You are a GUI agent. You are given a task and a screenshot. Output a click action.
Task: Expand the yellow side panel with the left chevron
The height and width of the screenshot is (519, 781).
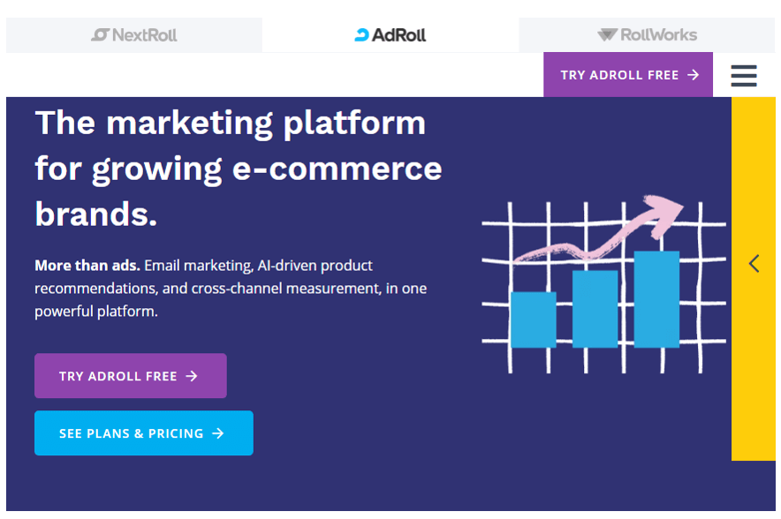click(x=754, y=264)
